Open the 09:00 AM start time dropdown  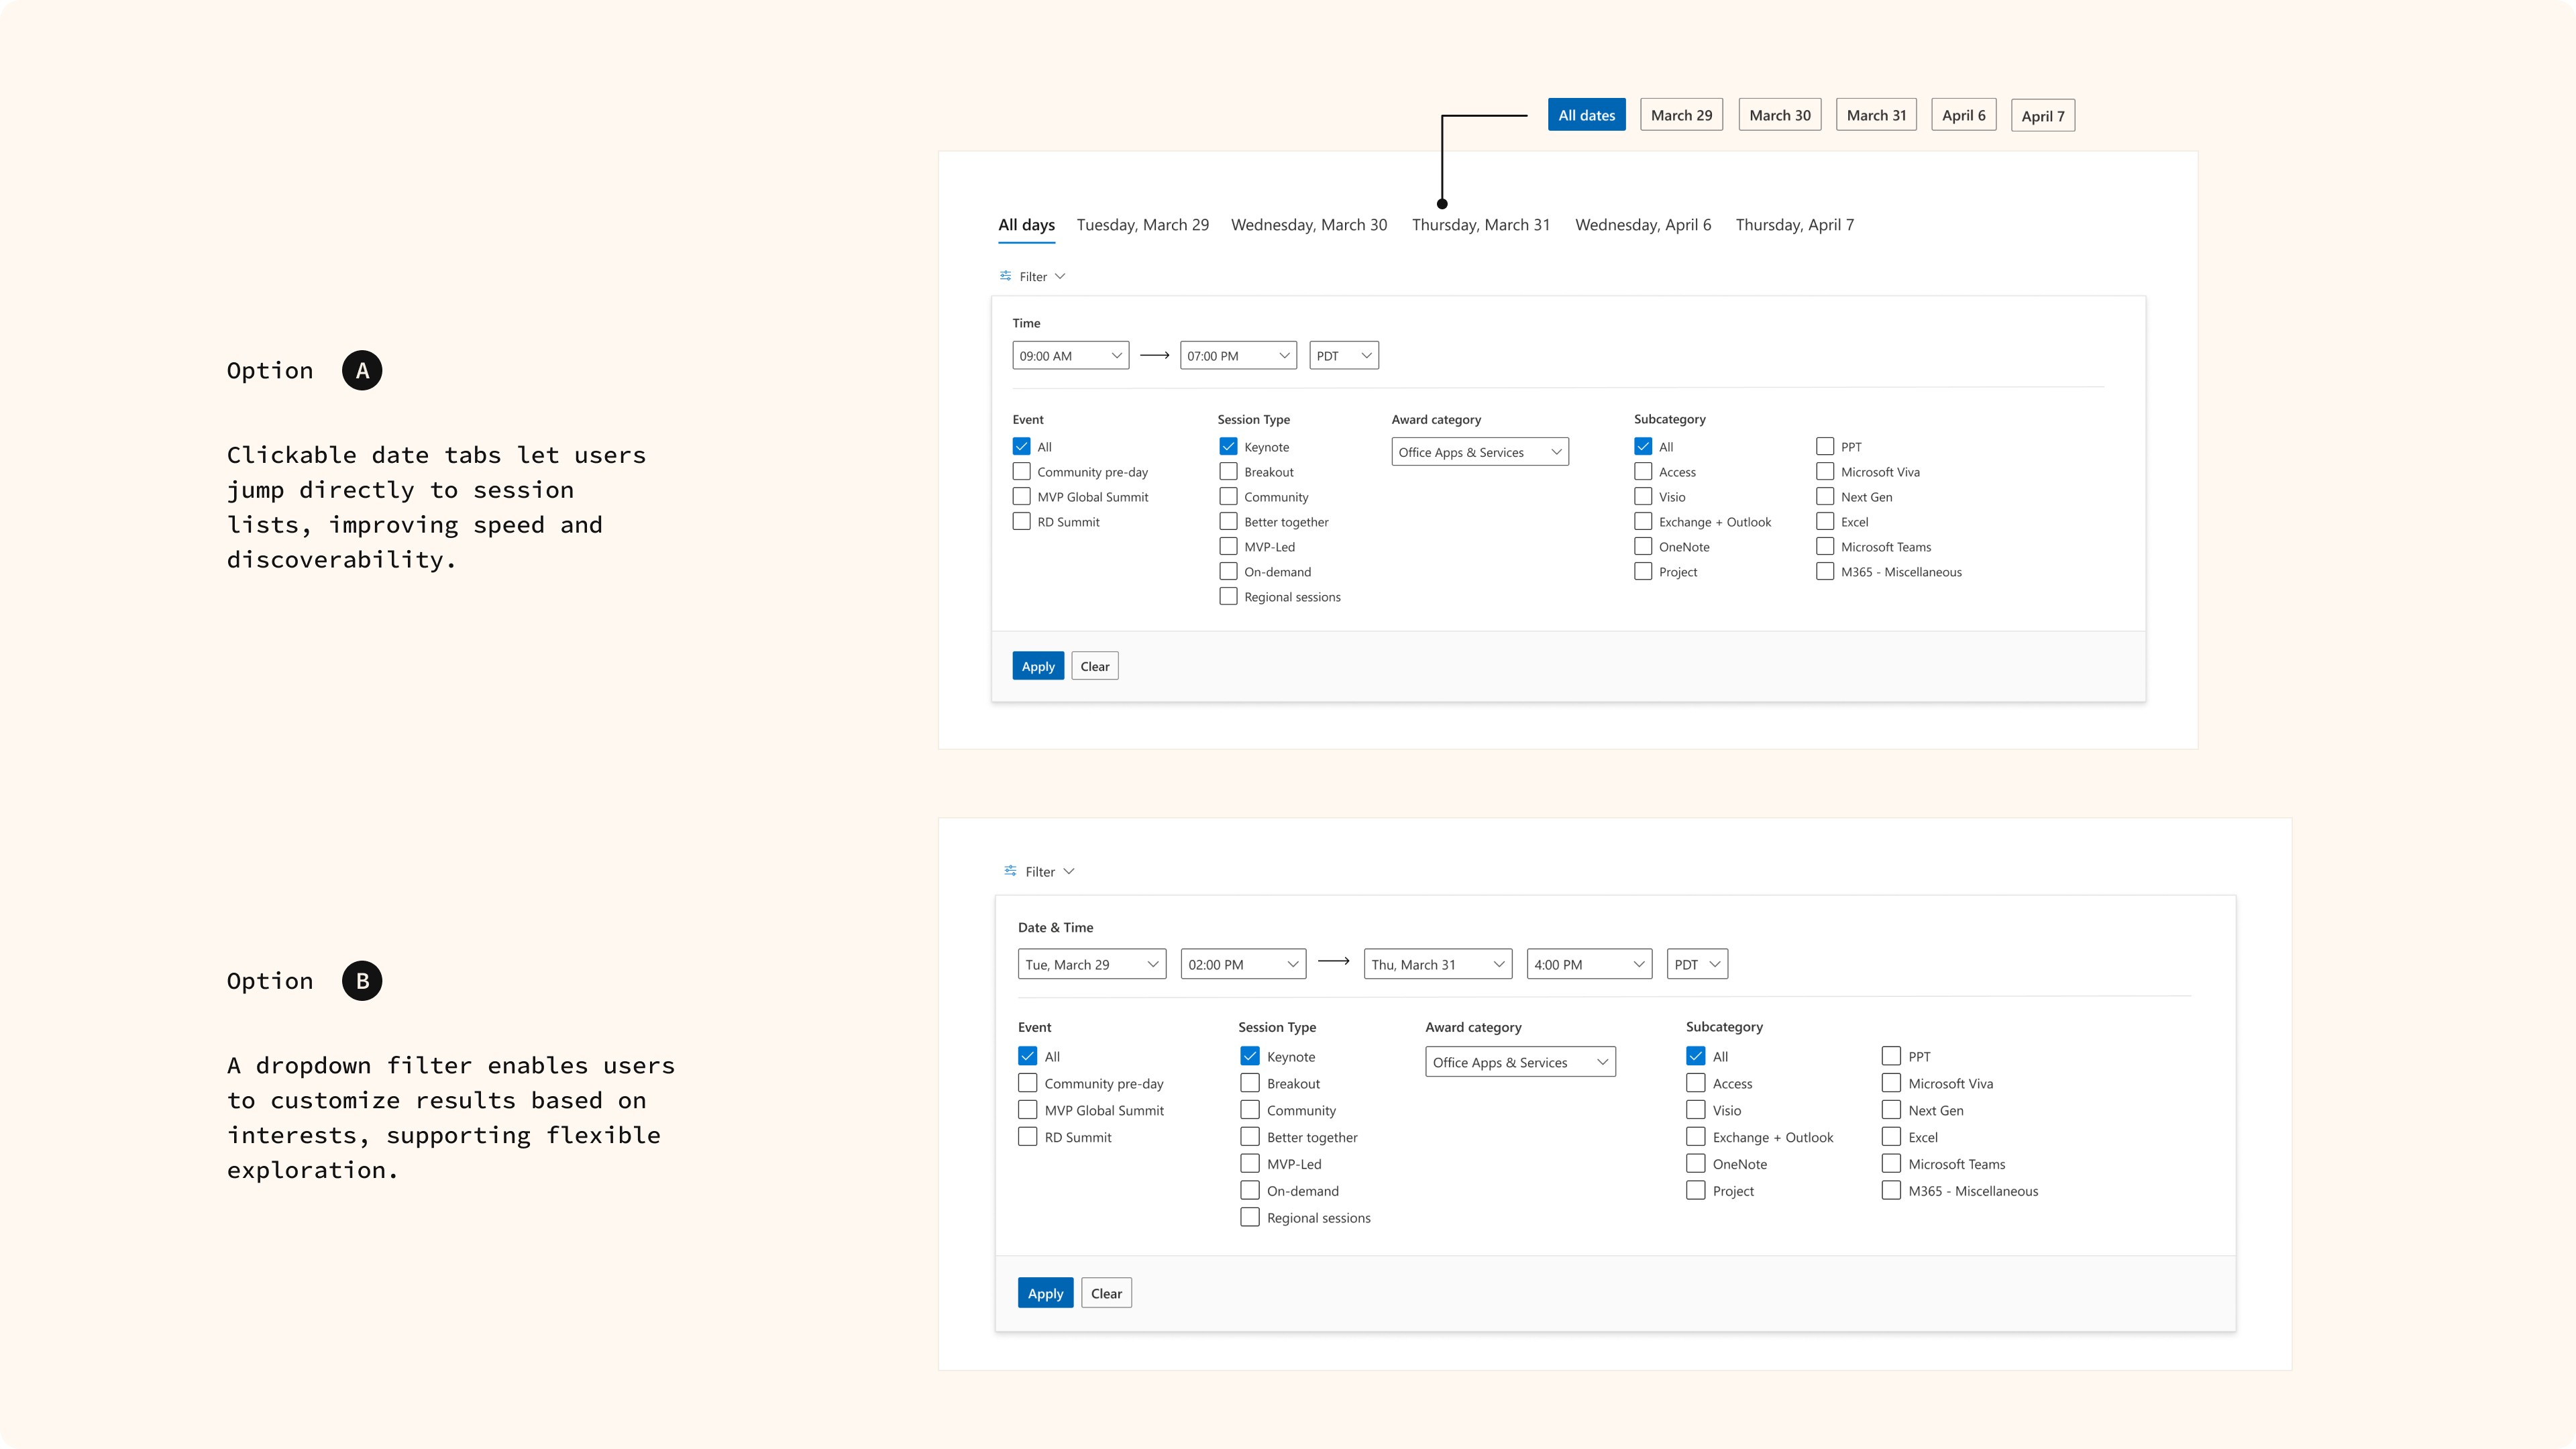(x=1070, y=356)
